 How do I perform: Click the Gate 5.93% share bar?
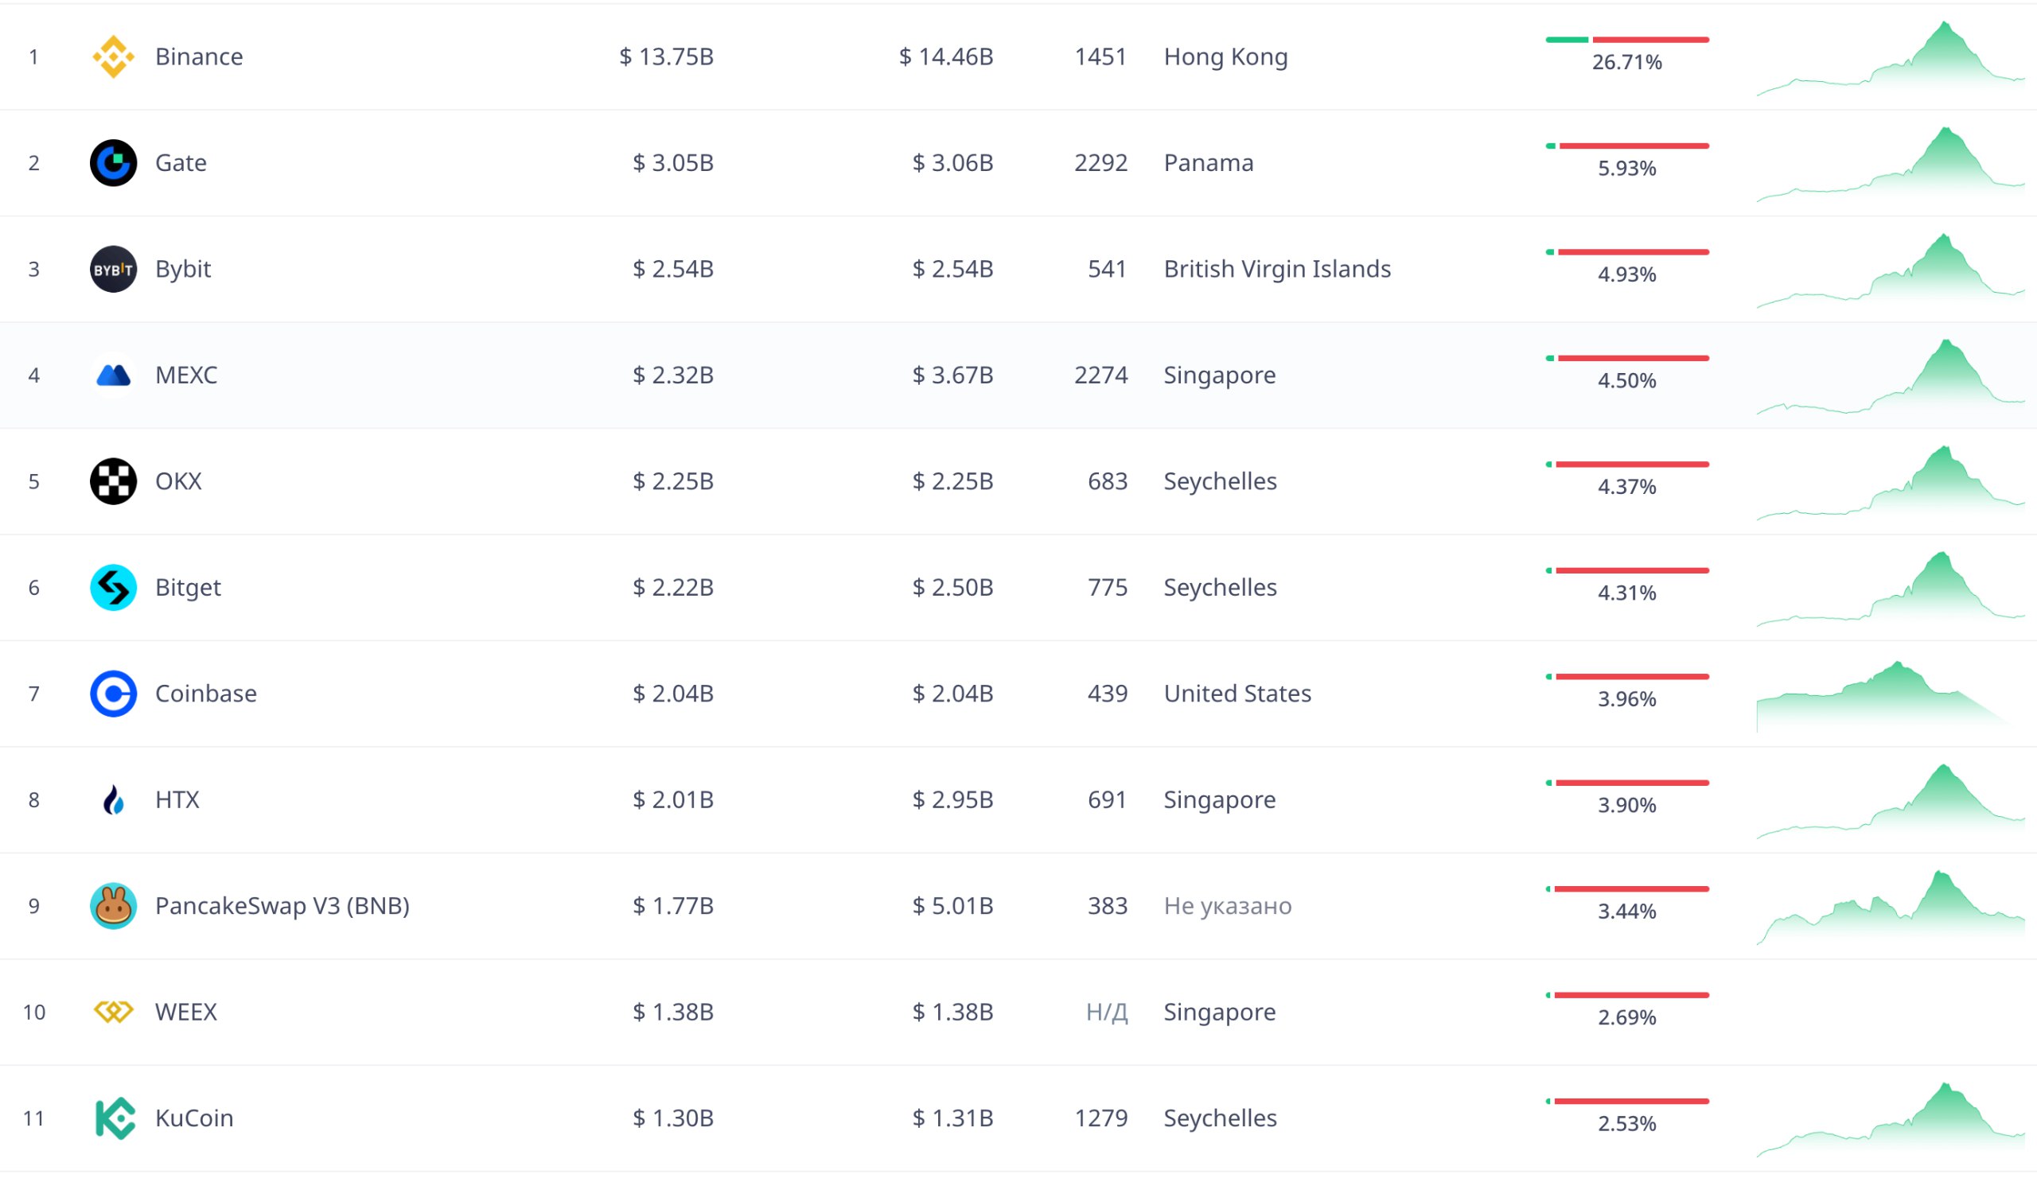(1626, 146)
